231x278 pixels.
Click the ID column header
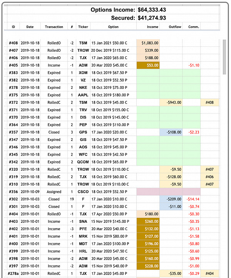click(x=13, y=27)
